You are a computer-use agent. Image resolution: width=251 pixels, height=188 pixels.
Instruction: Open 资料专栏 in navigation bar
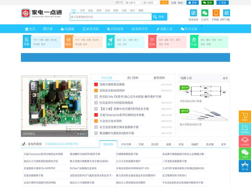tap(140, 29)
